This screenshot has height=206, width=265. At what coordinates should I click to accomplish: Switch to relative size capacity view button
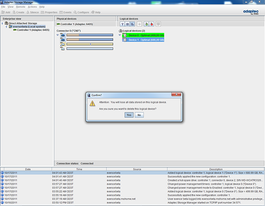132,24
